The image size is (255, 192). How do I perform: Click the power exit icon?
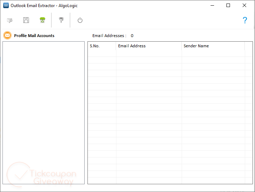click(x=80, y=20)
